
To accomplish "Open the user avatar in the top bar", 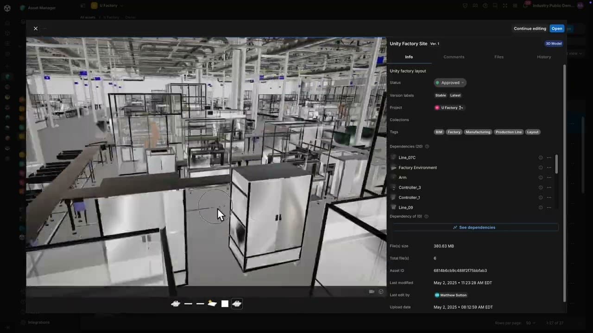I will (580, 6).
